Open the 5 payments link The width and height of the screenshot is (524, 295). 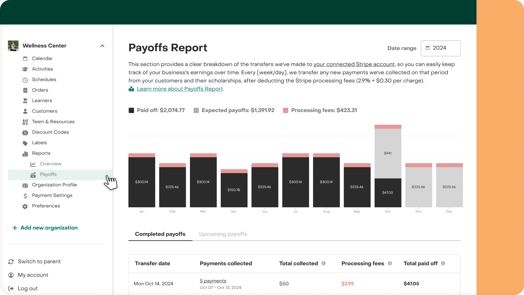tap(213, 281)
